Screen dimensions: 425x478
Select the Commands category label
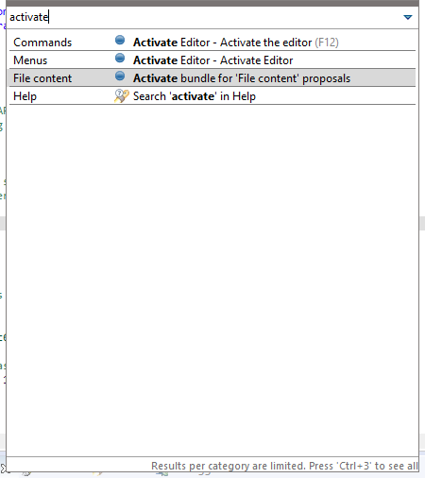point(42,43)
